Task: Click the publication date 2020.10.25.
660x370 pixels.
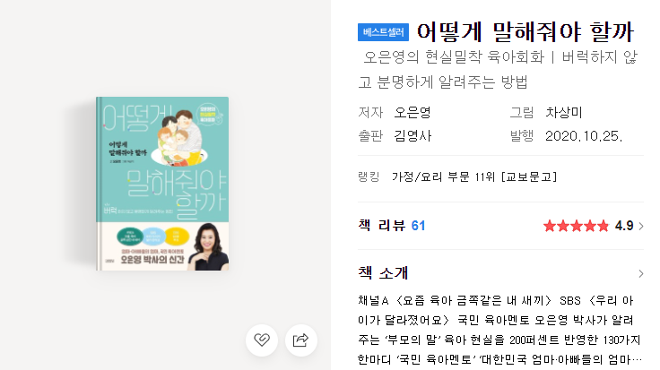Action: (584, 136)
